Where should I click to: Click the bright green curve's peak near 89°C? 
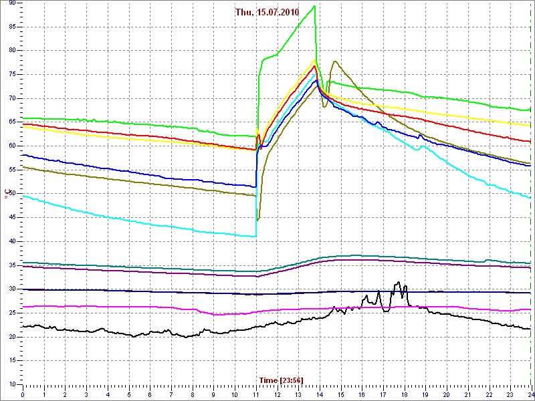(314, 6)
